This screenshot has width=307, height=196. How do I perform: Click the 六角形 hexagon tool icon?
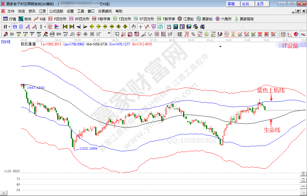223,19
